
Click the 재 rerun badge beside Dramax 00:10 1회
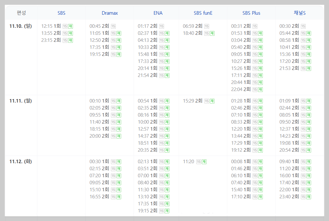pyautogui.click(x=119, y=101)
